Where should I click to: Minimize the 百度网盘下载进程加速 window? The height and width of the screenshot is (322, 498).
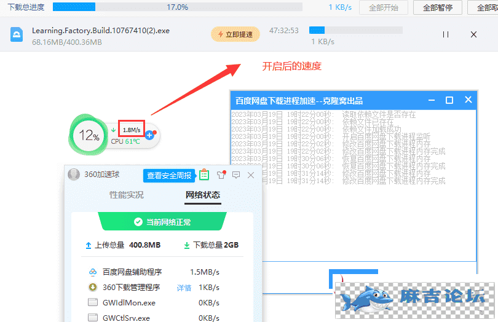click(432, 100)
